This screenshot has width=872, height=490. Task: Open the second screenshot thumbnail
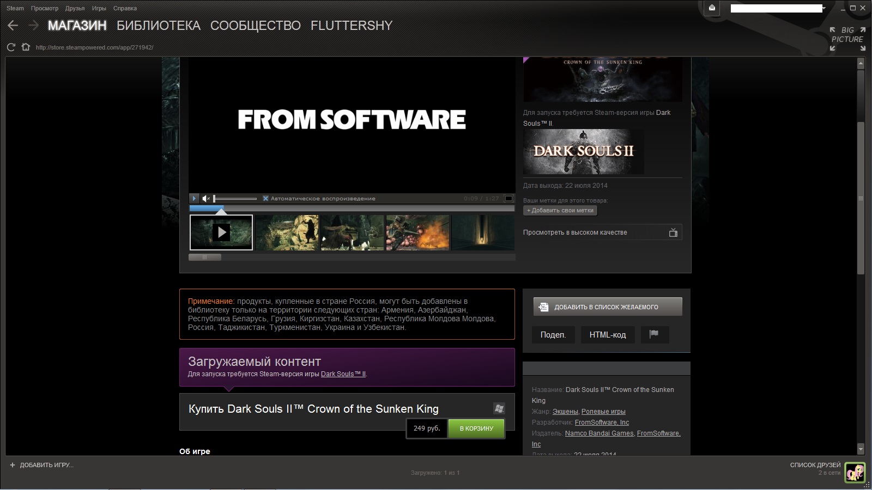point(287,232)
